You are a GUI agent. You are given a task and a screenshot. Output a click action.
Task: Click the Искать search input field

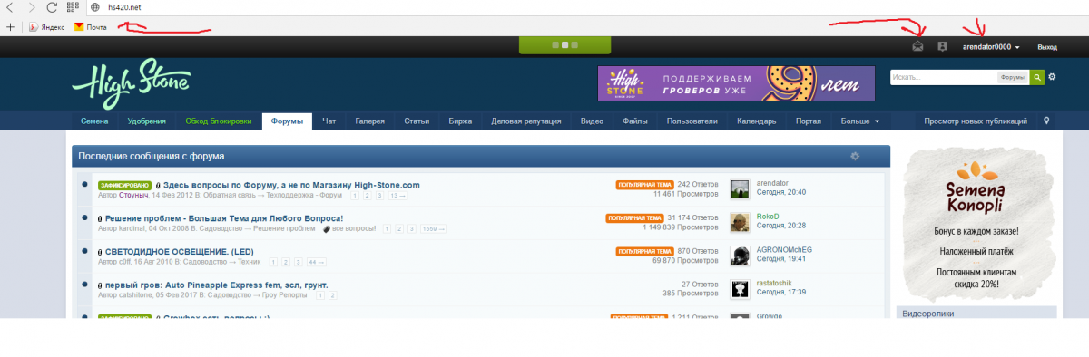click(944, 78)
